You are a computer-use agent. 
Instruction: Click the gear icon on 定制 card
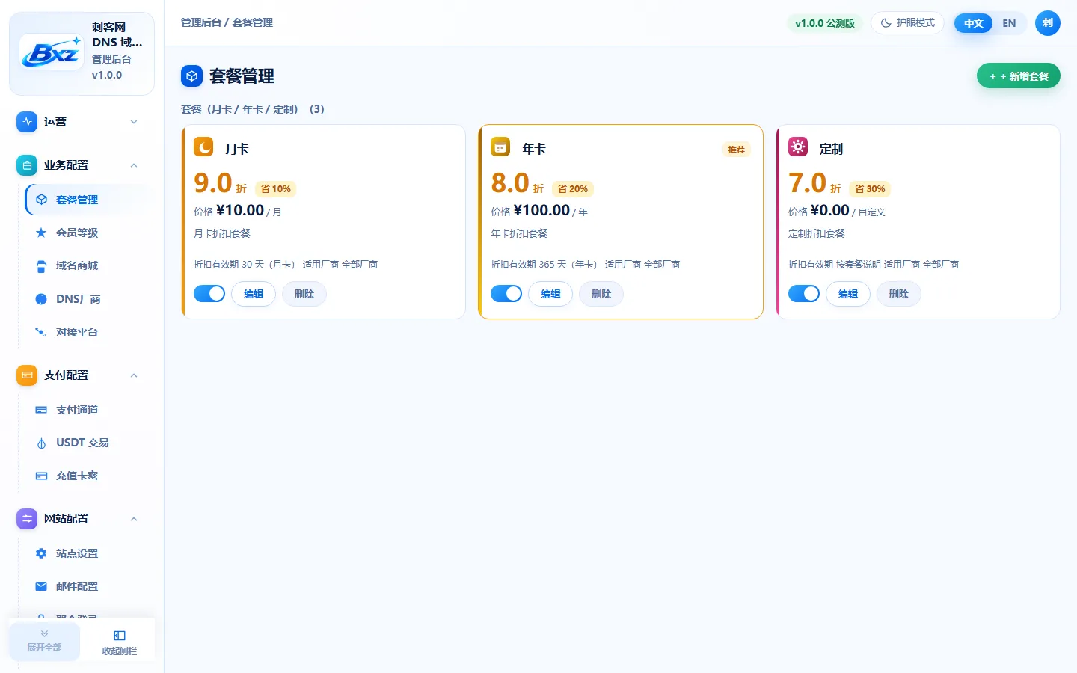(798, 147)
